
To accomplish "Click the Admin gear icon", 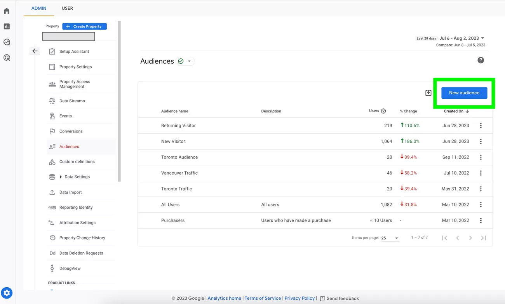I will [7, 293].
